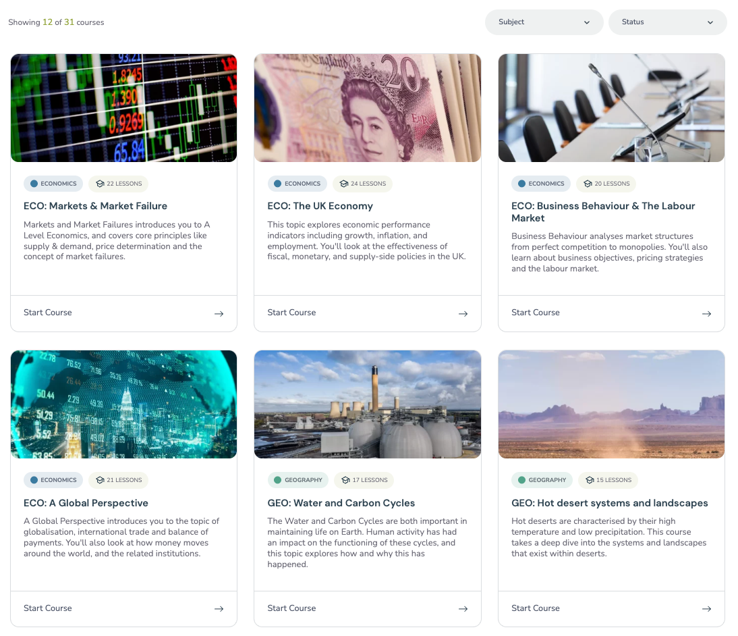This screenshot has height=636, width=738.
Task: Open ECO: The UK Economy title link
Action: coord(320,206)
